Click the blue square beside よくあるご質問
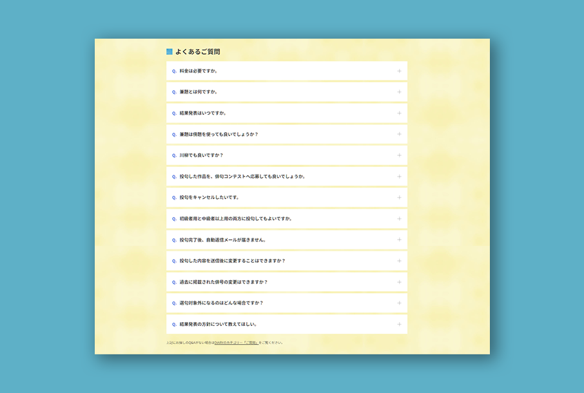The width and height of the screenshot is (584, 393). point(170,52)
